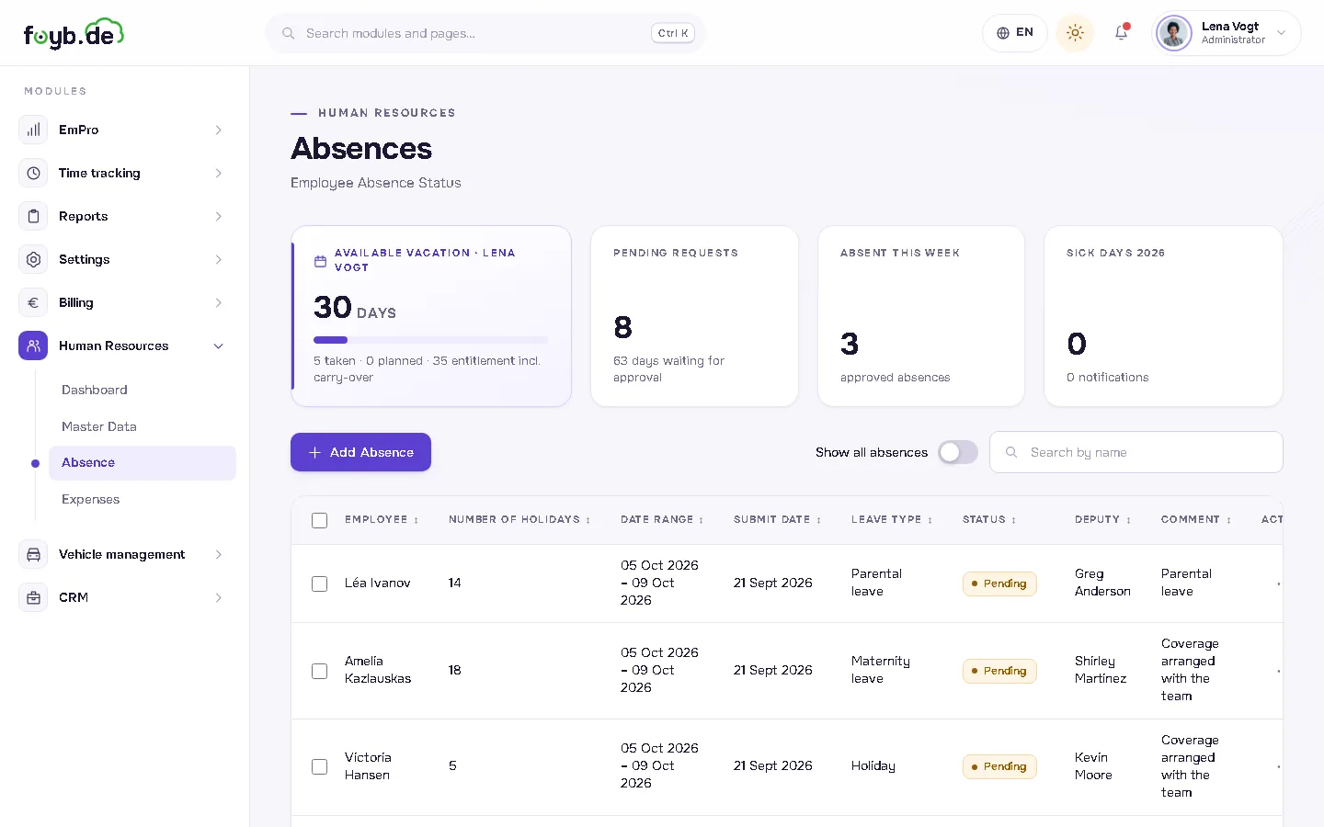Viewport: 1324px width, 827px height.
Task: Check the Amelia Kazlauskas row checkbox
Action: pos(319,671)
